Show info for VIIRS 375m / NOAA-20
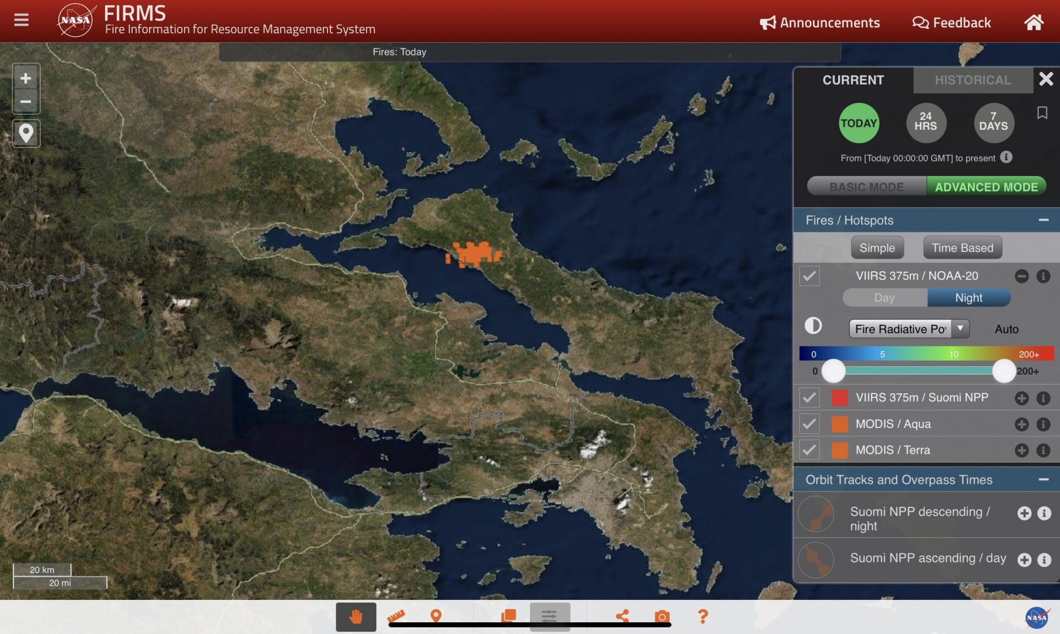 tap(1043, 276)
